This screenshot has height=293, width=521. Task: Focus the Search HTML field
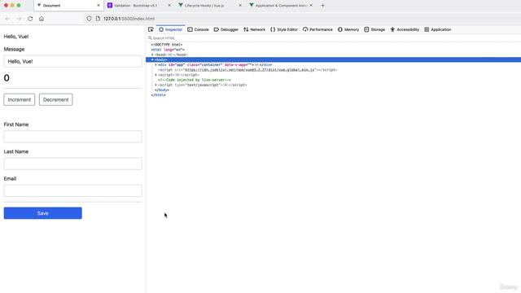[x=332, y=38]
